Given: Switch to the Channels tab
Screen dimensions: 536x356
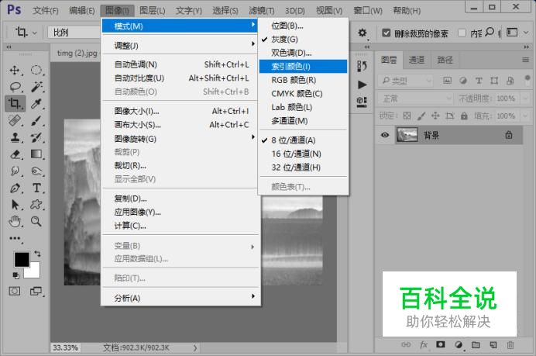Looking at the screenshot, I should coord(417,60).
